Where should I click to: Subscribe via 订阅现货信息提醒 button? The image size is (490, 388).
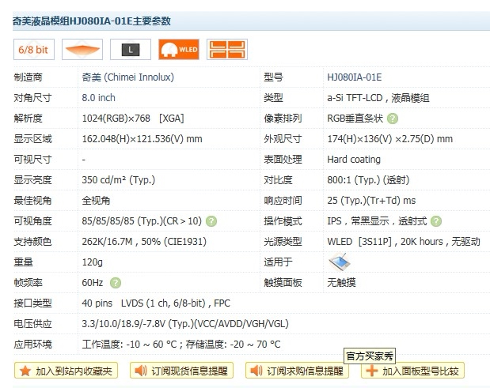181,371
